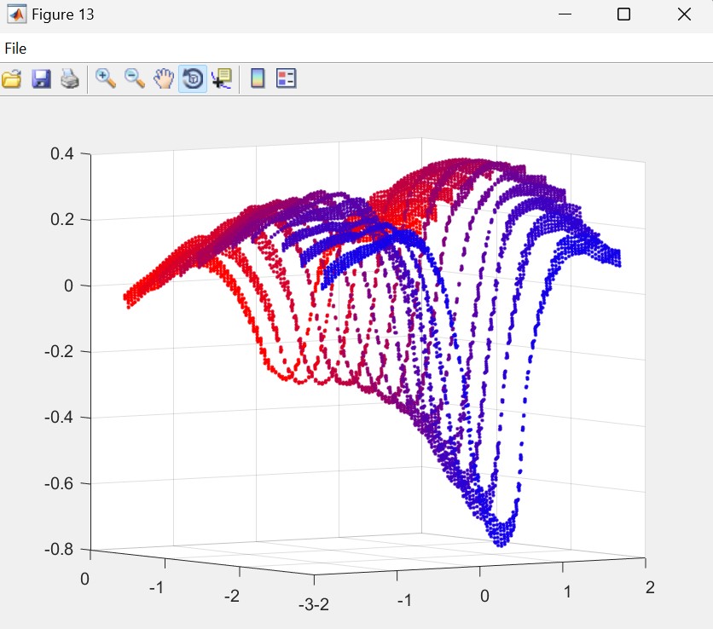Print the figure using the printer icon

point(70,79)
